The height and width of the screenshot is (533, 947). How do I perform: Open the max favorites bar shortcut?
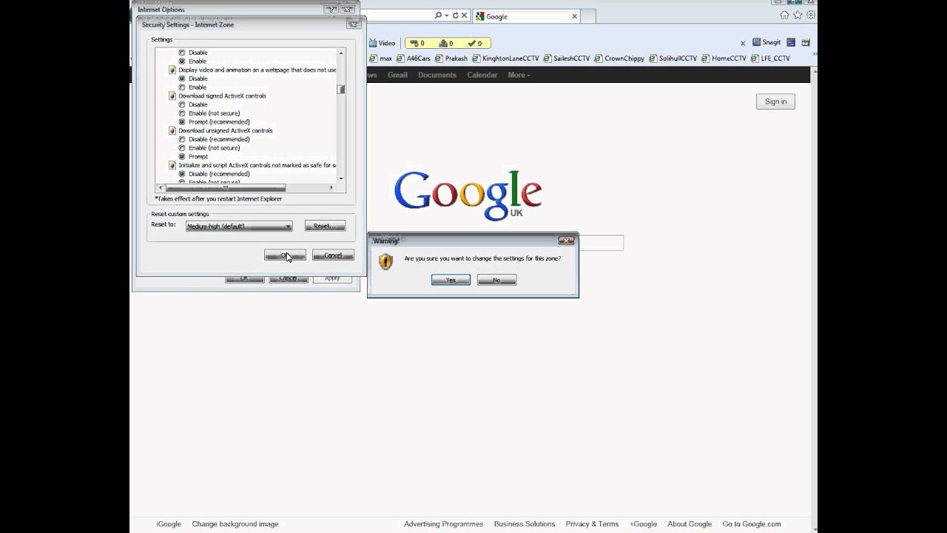click(381, 58)
